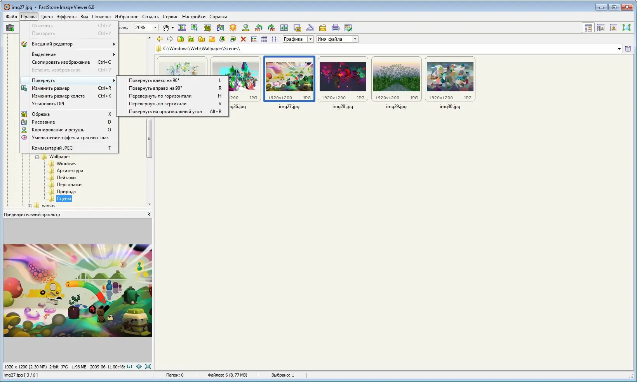Select the Архитектура folder

(x=70, y=171)
